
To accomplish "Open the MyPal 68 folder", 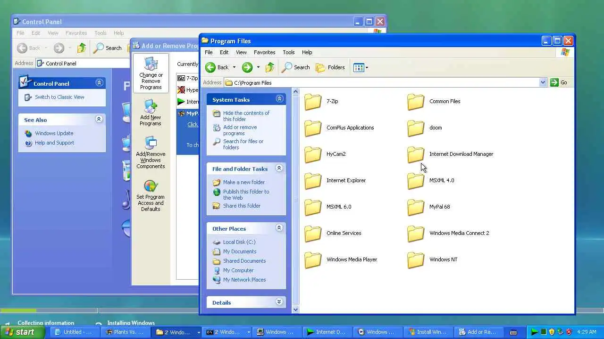I will coord(428,207).
